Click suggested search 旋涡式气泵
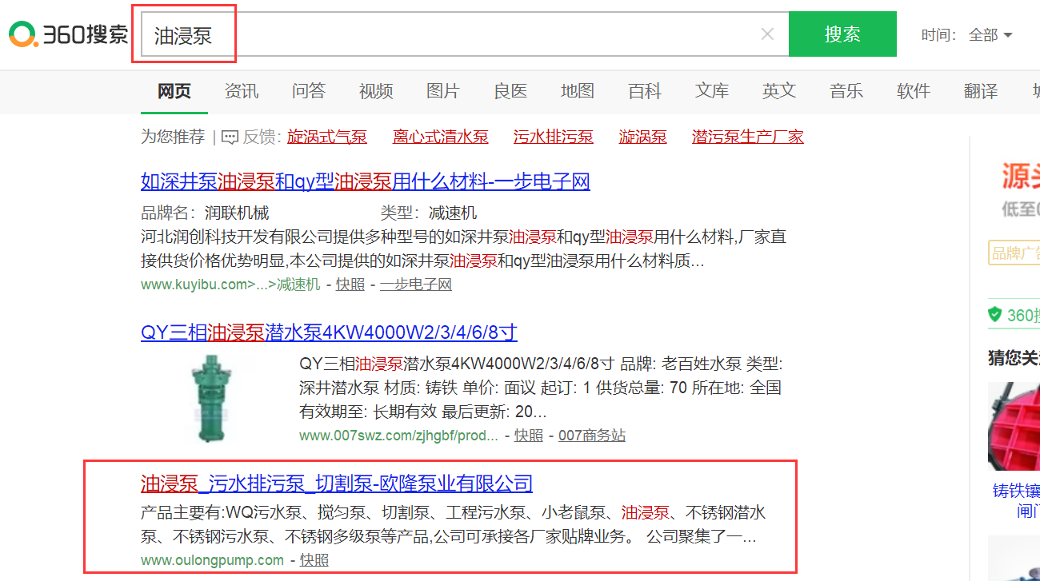 [x=327, y=137]
